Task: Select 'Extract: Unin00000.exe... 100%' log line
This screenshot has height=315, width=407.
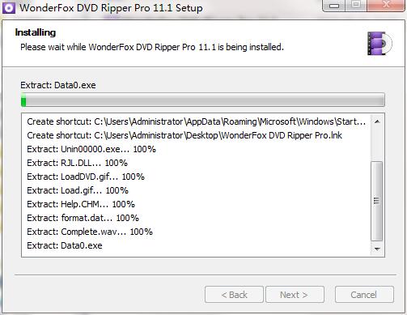Action: point(91,149)
